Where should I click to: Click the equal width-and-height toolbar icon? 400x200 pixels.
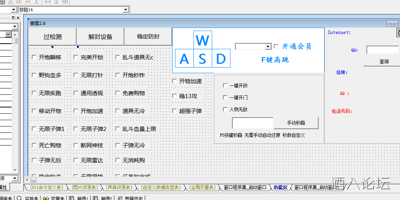65,2
